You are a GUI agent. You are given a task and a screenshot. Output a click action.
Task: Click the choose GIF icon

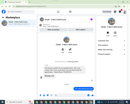point(51,95)
